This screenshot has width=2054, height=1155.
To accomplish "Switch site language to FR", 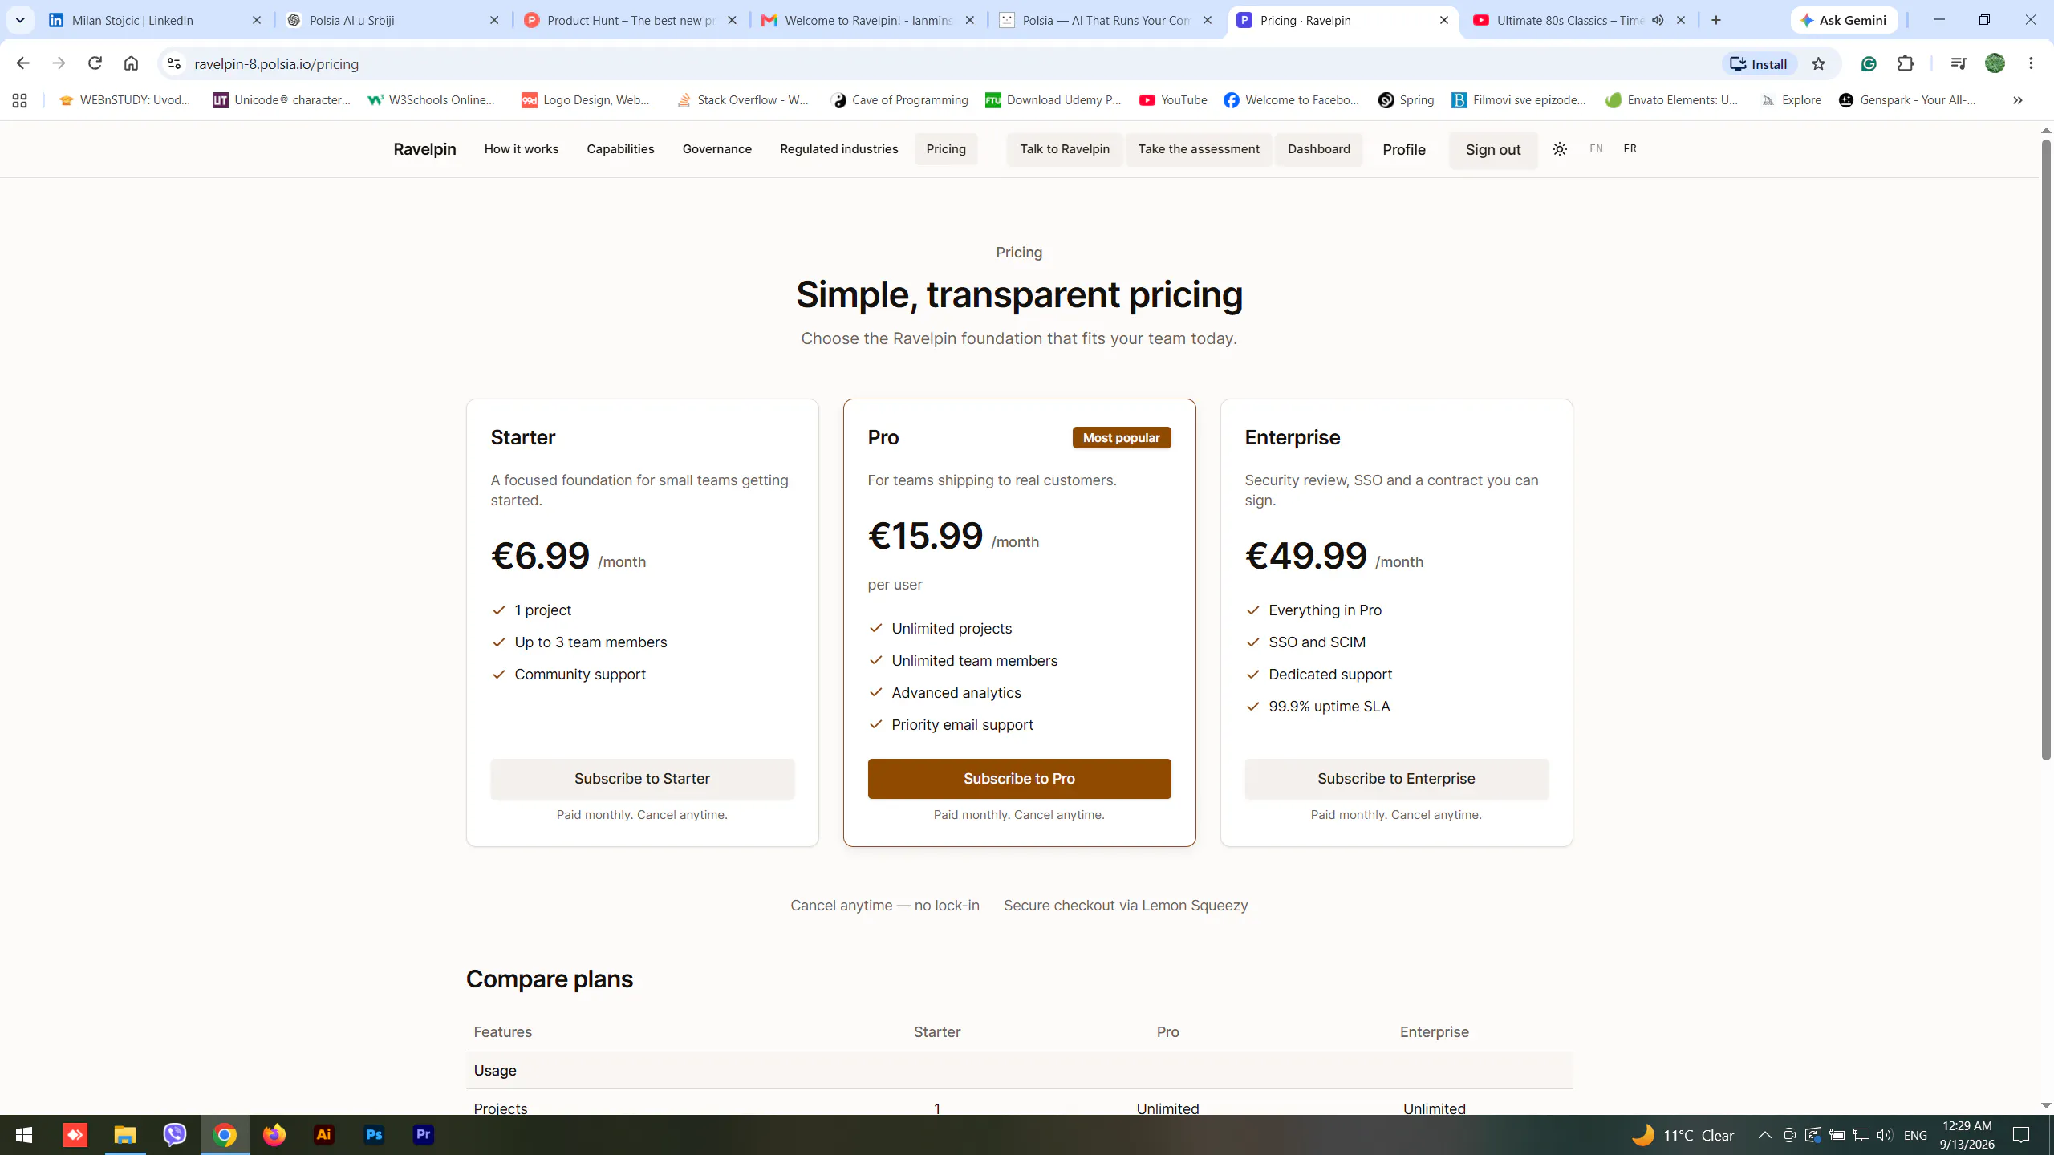I will (x=1630, y=148).
